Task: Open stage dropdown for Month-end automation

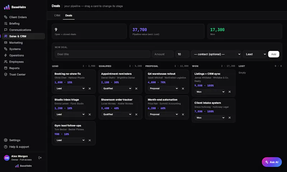Action: tap(164, 114)
